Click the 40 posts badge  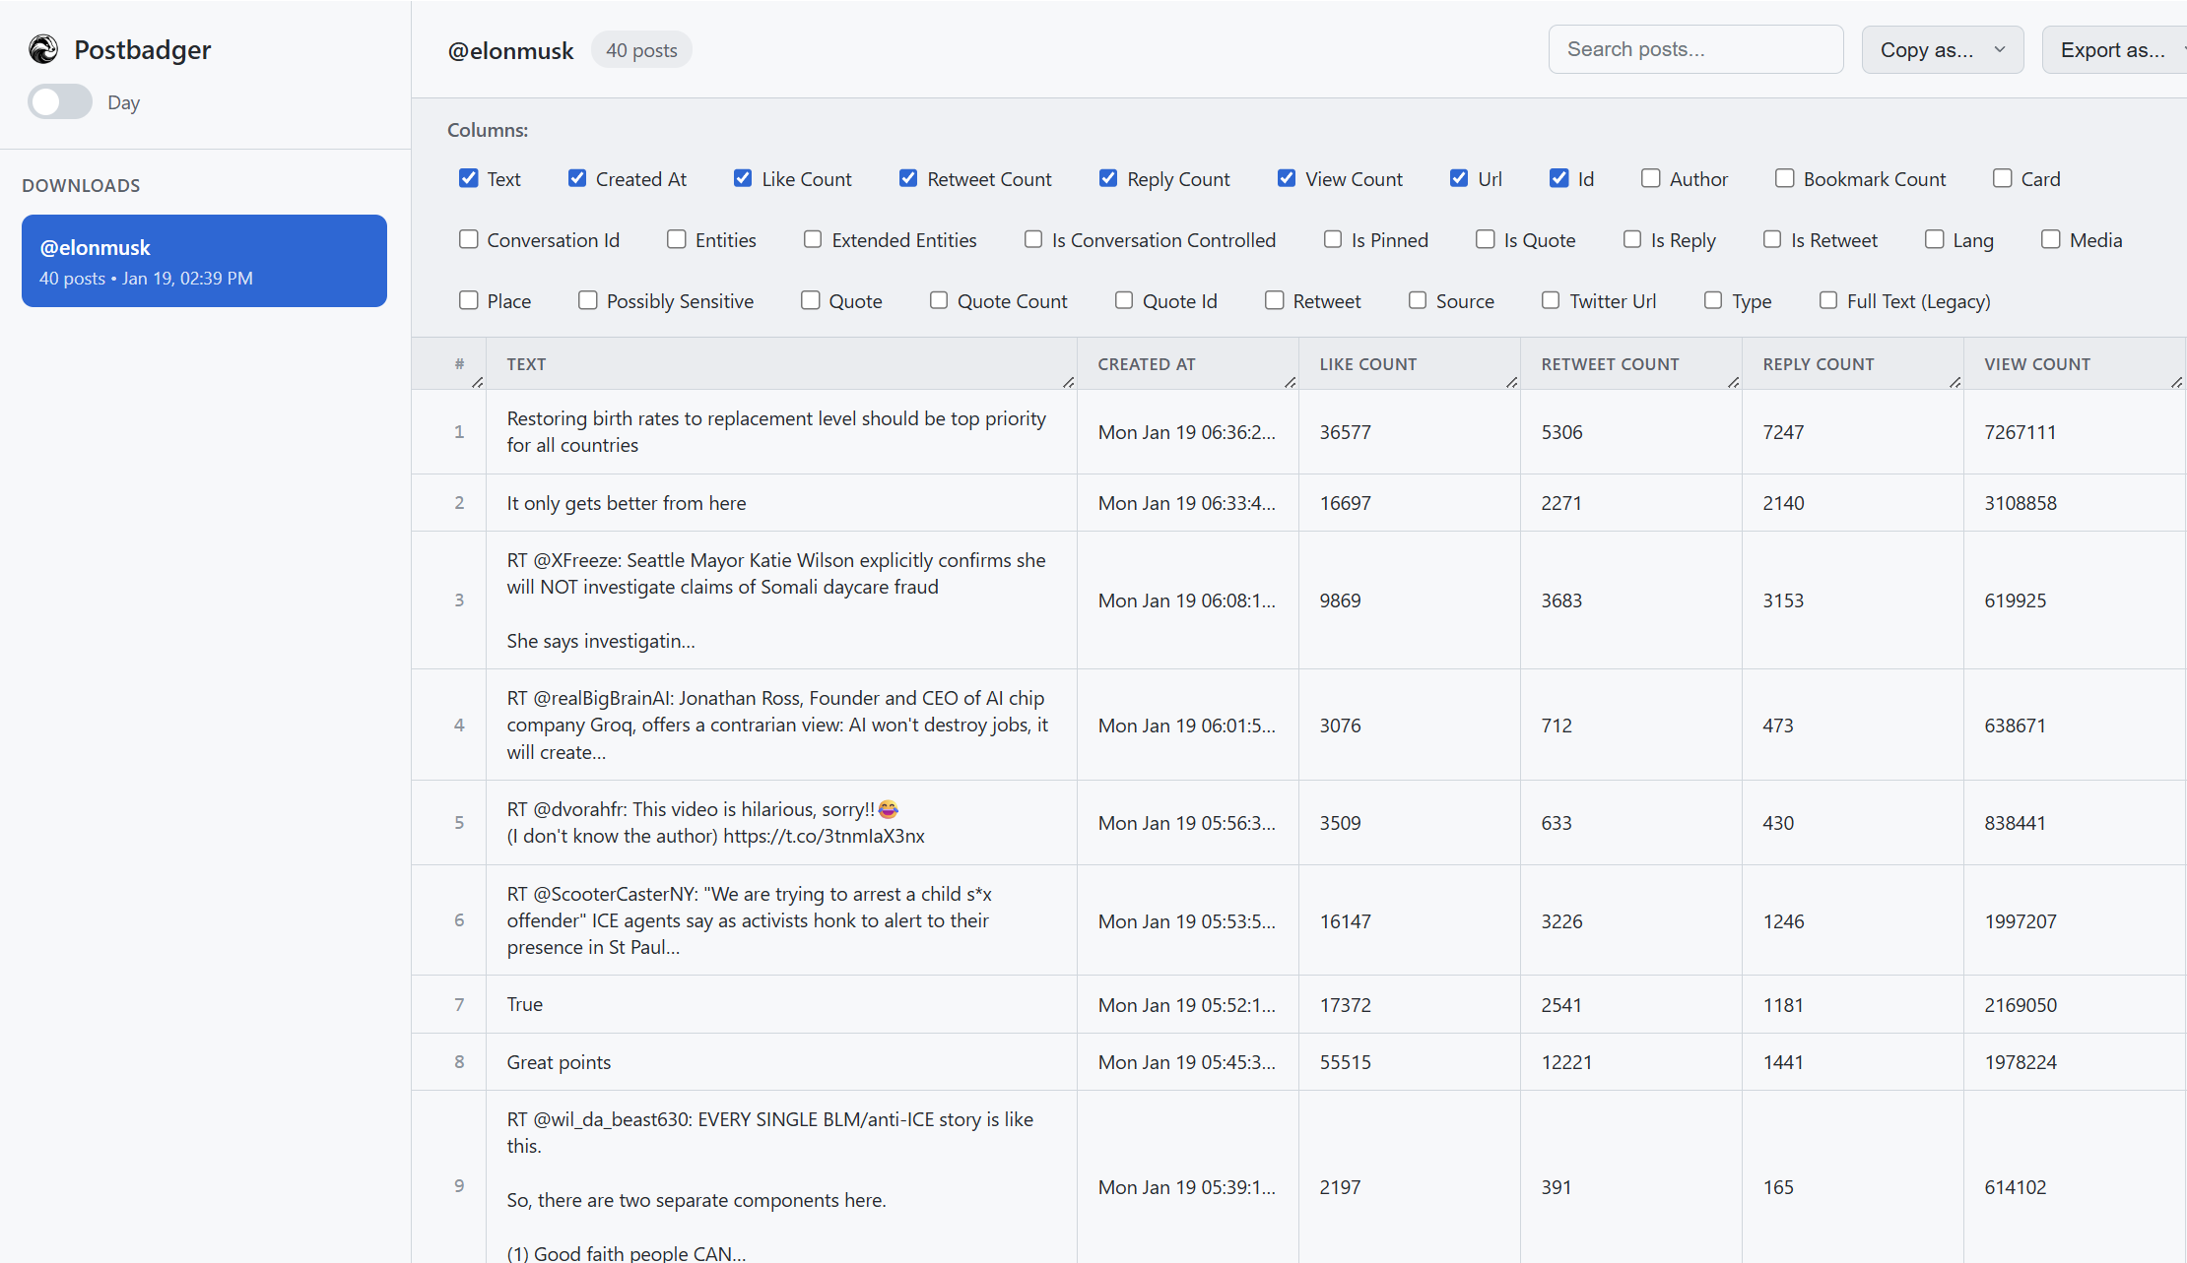pos(641,50)
